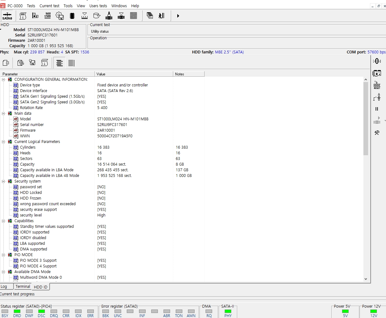Switch to the Terminal tab
Screen dimensions: 386x318
23,287
